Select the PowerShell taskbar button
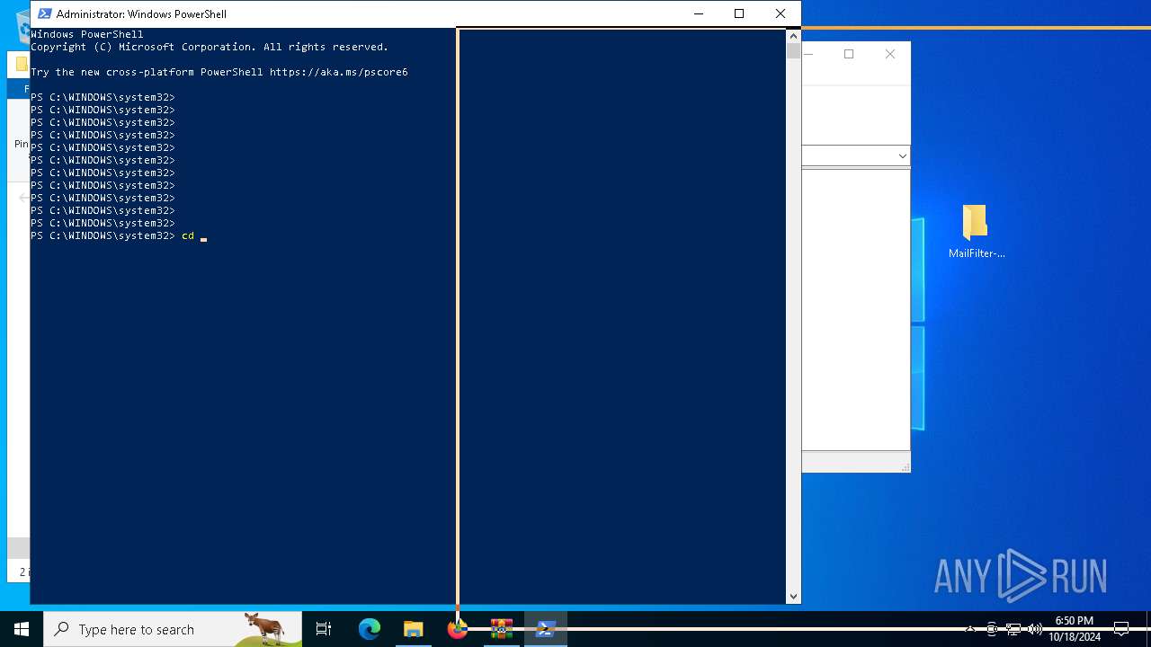The image size is (1151, 647). tap(545, 629)
